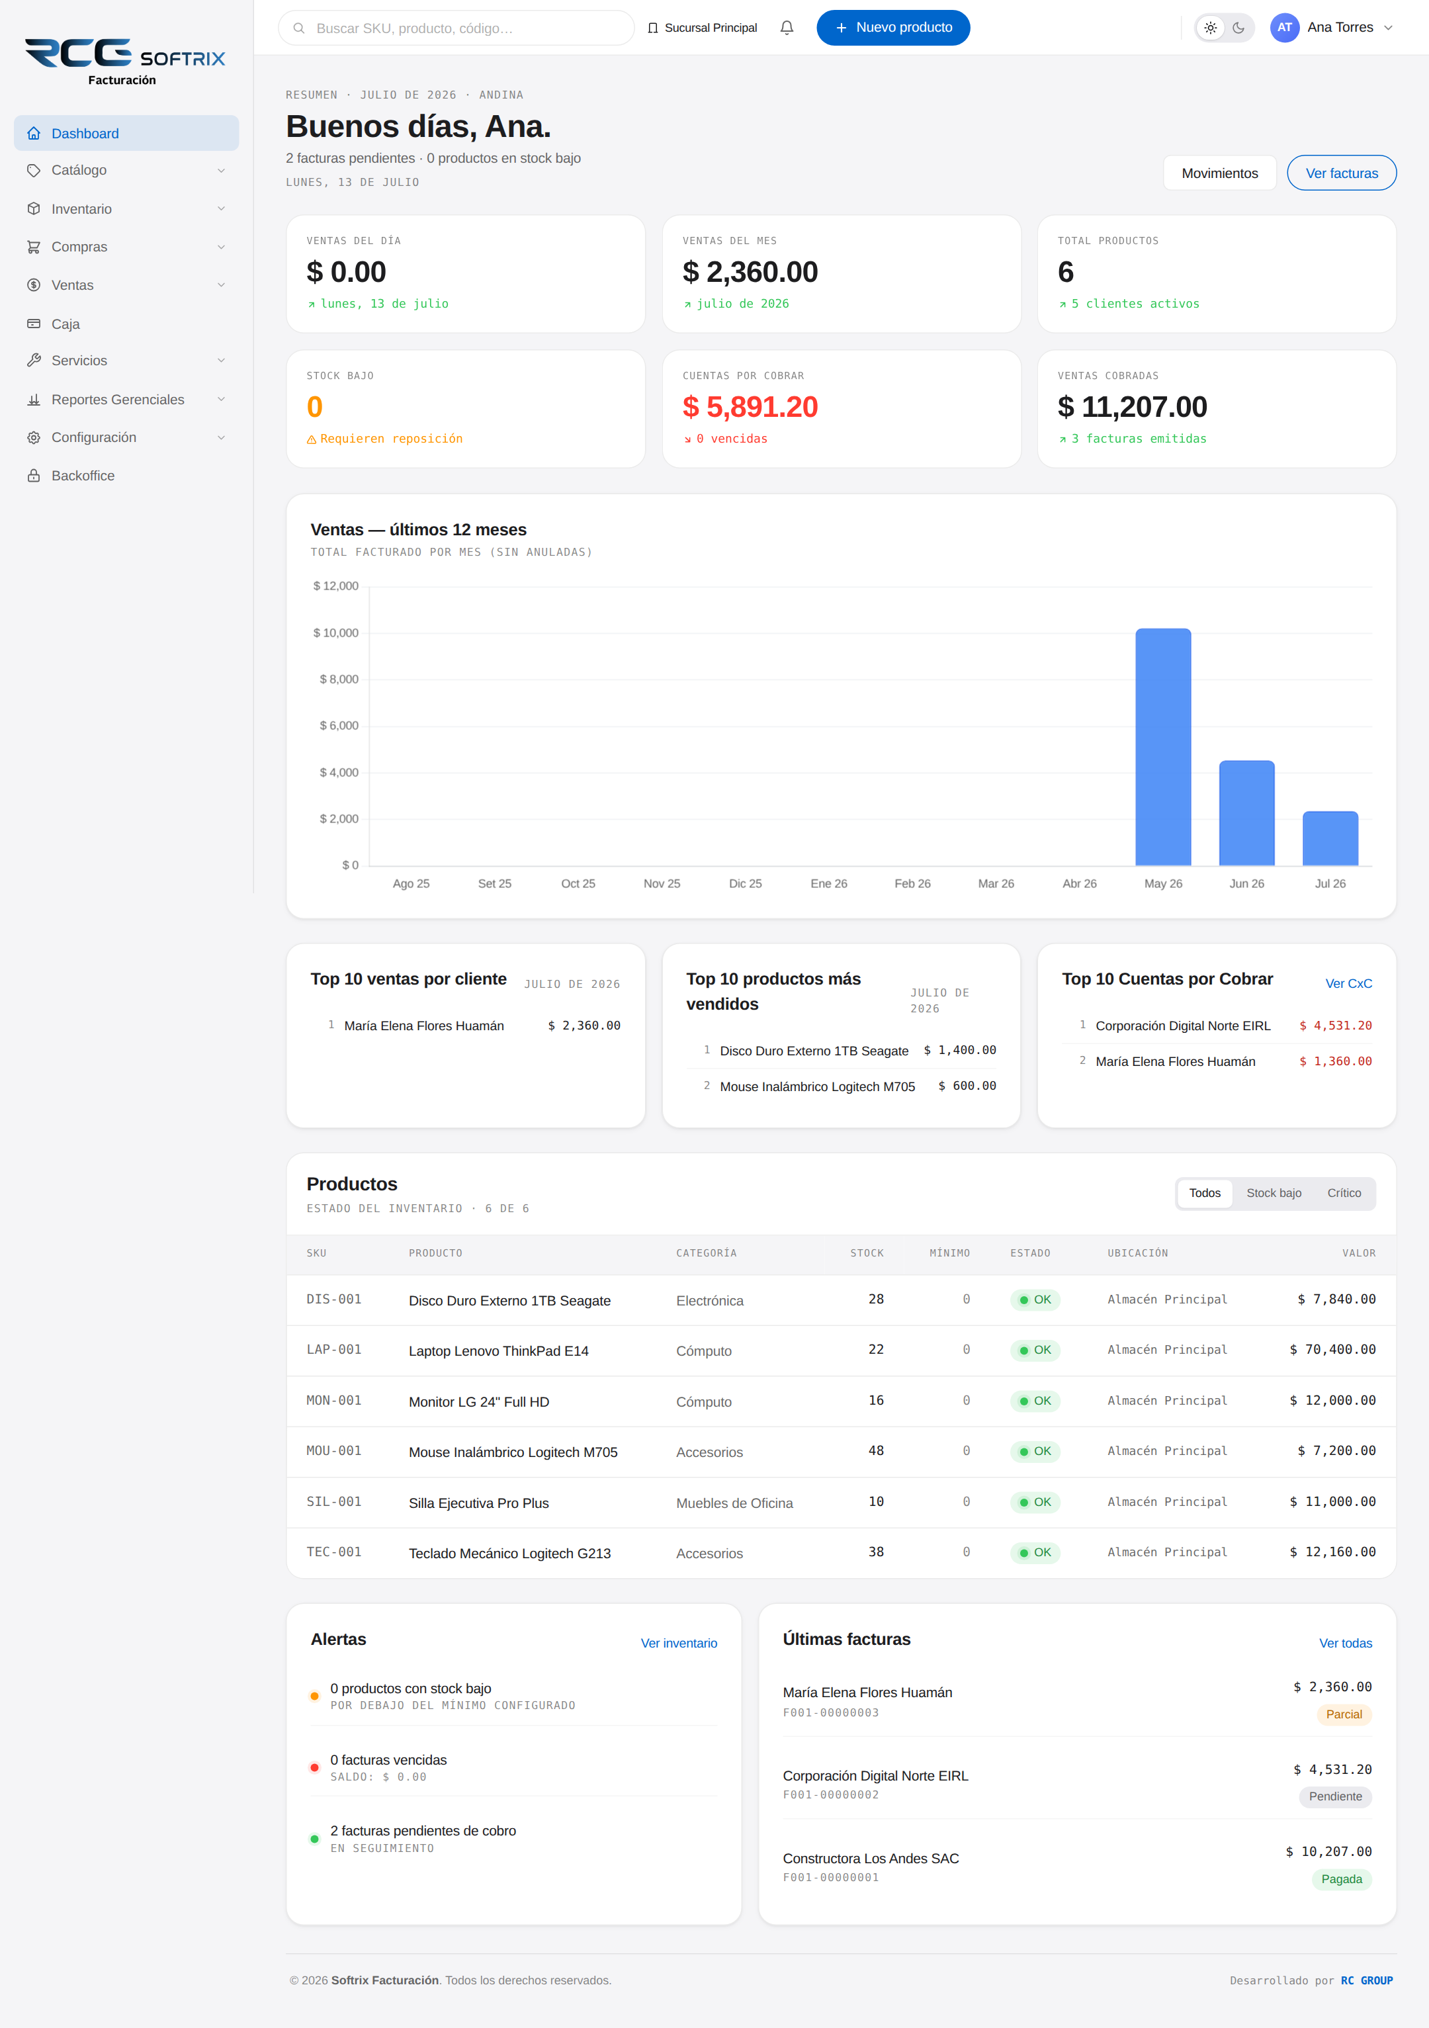Expand the Configuración menu chevron
Screen dimensions: 1429x2028
click(221, 437)
